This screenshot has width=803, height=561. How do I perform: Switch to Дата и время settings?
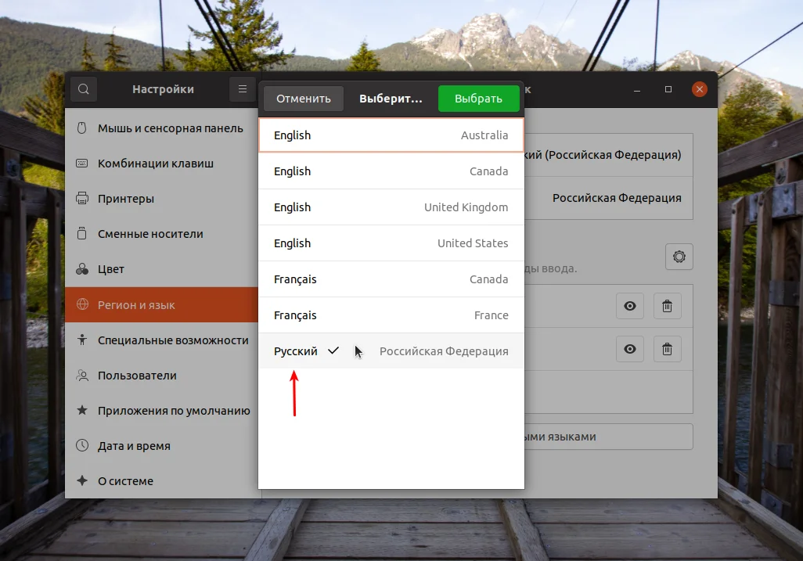pos(133,446)
